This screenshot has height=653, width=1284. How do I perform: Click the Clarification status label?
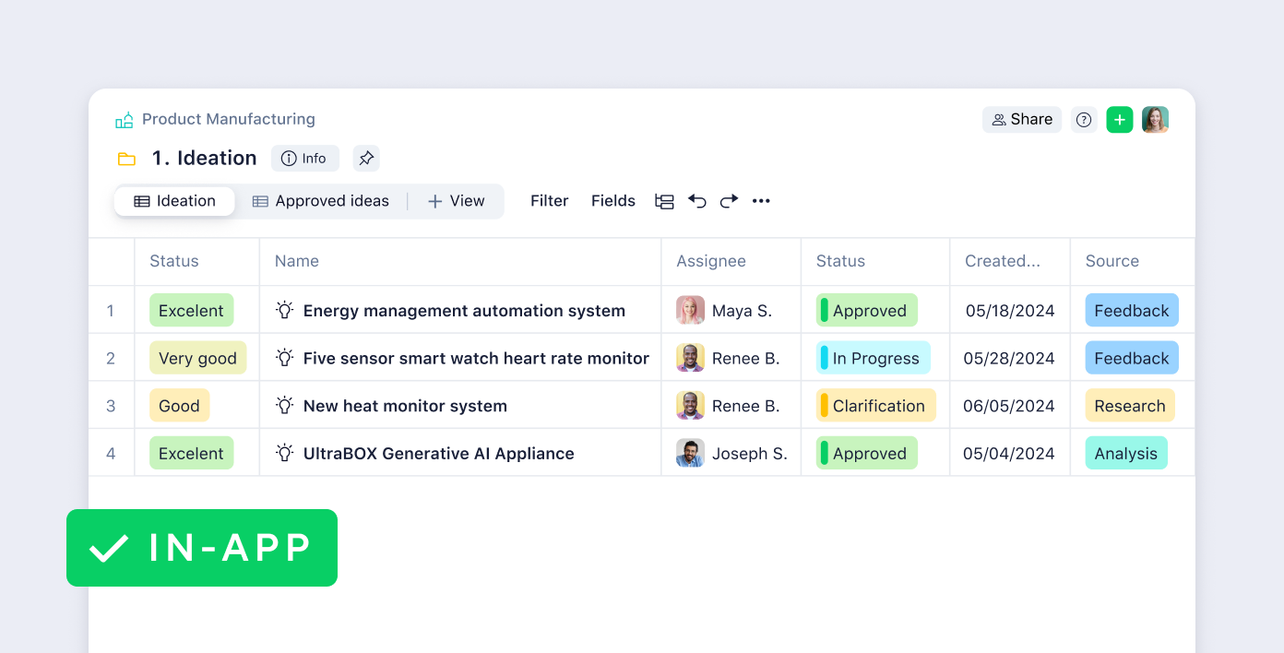pos(876,406)
